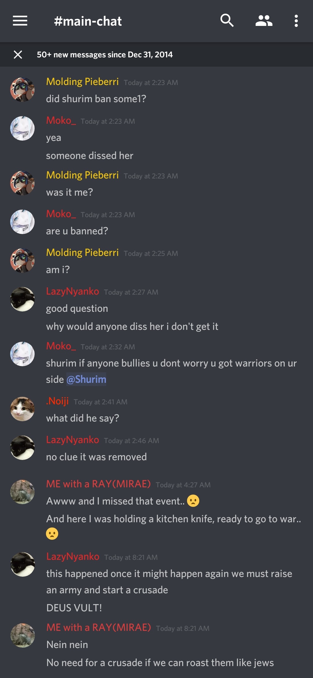Open message search
The width and height of the screenshot is (313, 678).
(x=227, y=21)
